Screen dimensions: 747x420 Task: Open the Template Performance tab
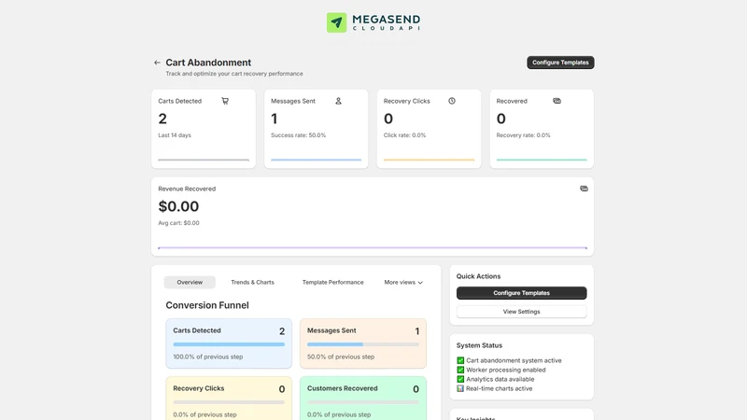332,283
